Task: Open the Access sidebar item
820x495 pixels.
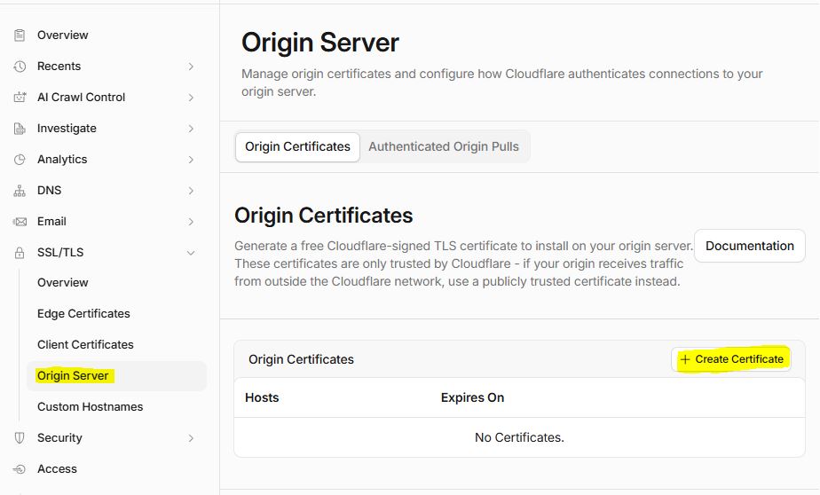Action: pos(57,469)
